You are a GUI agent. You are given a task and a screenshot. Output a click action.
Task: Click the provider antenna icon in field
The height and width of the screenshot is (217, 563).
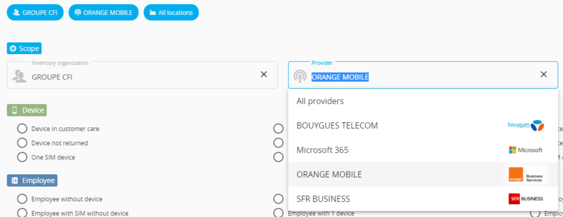click(300, 76)
